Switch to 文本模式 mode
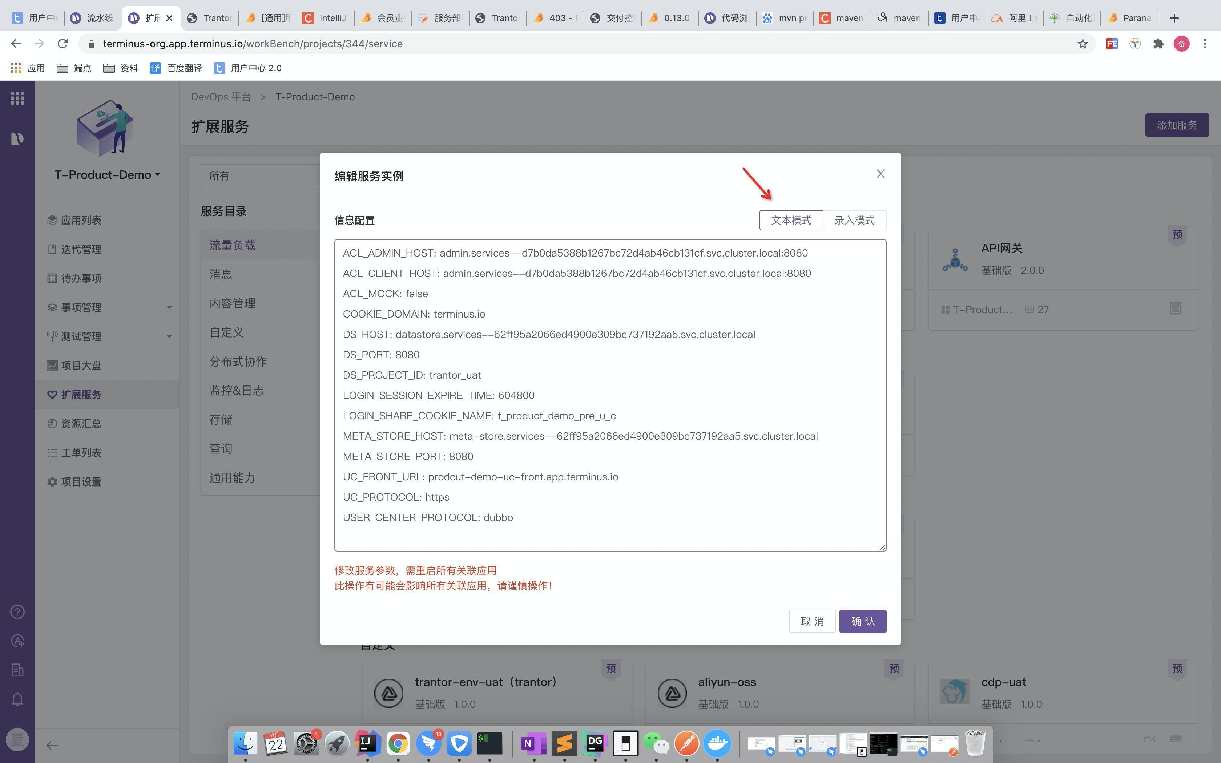The image size is (1221, 763). [791, 220]
